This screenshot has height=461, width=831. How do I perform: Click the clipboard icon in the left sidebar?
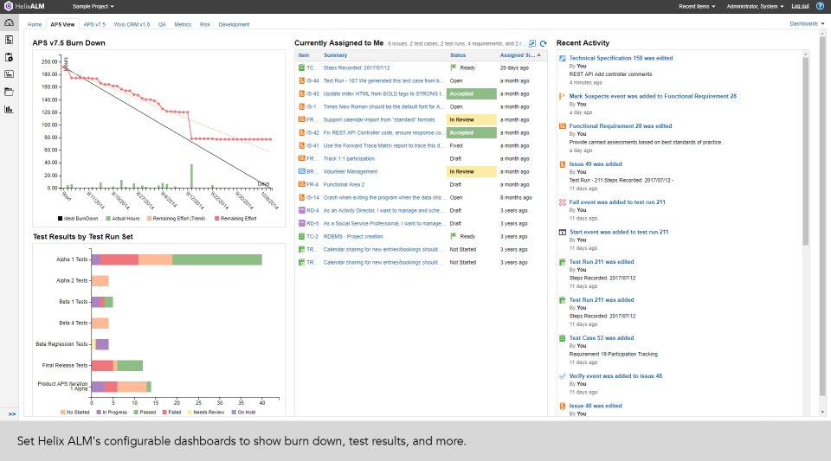tap(9, 57)
